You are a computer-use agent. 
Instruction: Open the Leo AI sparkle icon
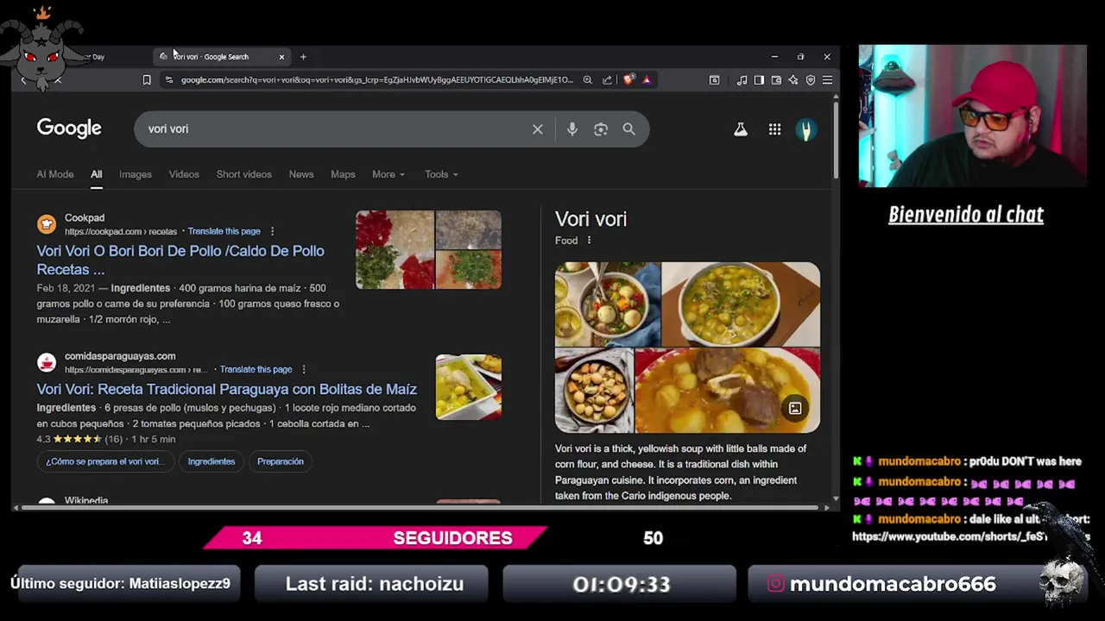tap(792, 80)
